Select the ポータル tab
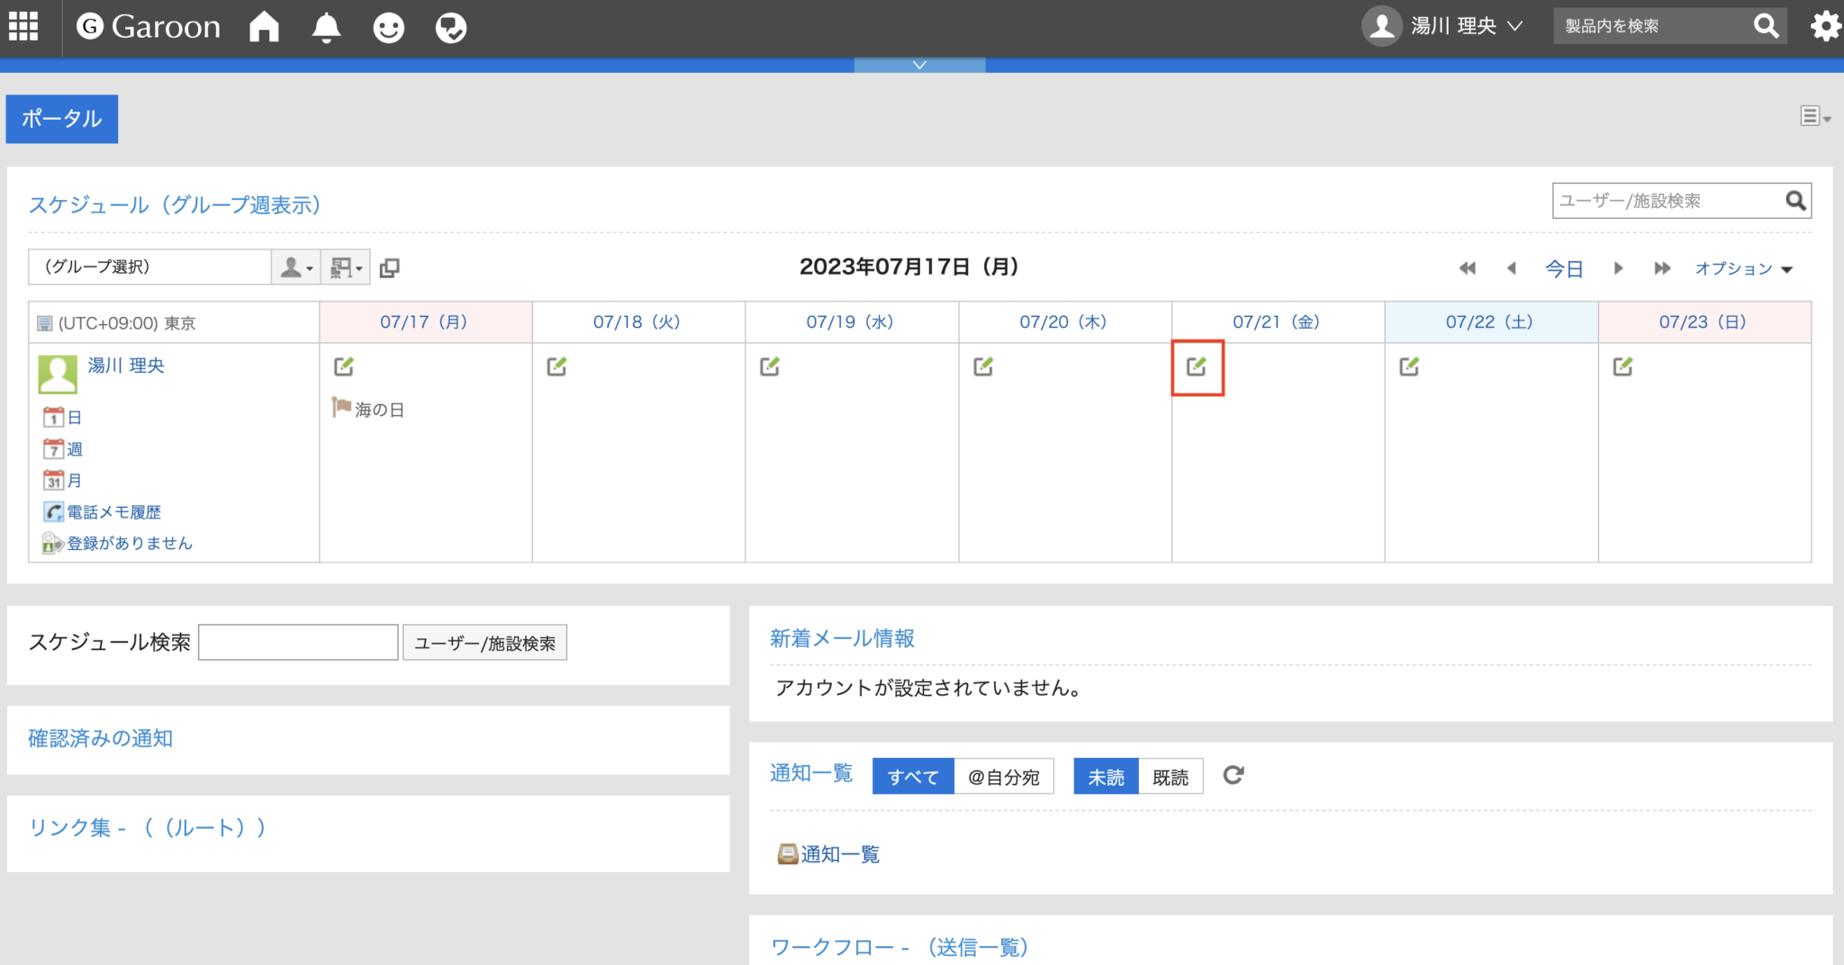This screenshot has width=1844, height=965. click(61, 118)
